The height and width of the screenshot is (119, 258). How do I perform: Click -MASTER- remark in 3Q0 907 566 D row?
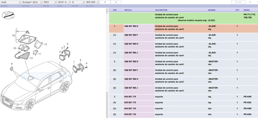pos(213,62)
